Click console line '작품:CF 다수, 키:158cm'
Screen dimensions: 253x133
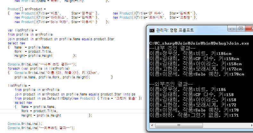coord(211,58)
